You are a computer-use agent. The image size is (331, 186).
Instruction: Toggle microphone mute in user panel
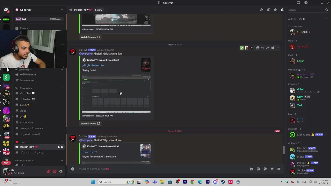48,171
